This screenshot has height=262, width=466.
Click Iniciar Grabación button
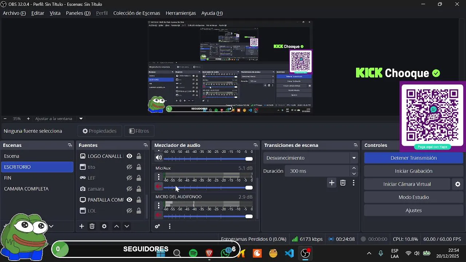414,171
